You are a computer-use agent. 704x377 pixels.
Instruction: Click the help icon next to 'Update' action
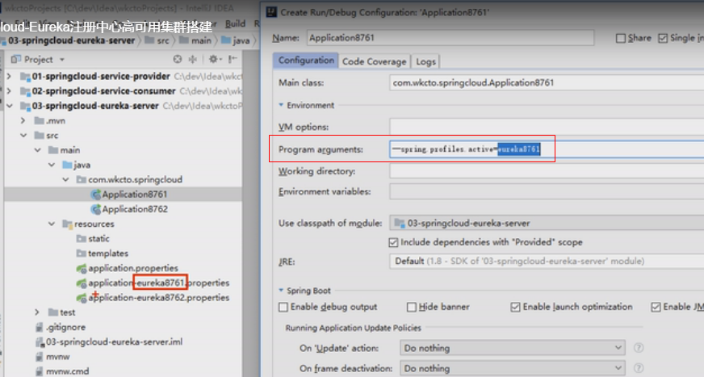(x=639, y=348)
